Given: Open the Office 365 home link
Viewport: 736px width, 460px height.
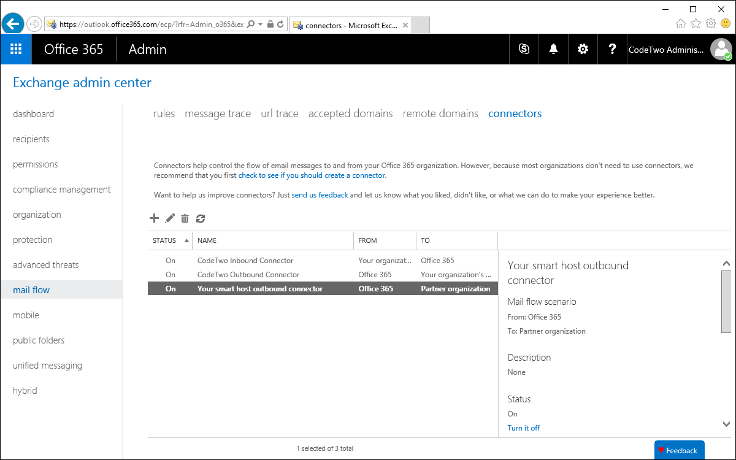Looking at the screenshot, I should pos(74,49).
